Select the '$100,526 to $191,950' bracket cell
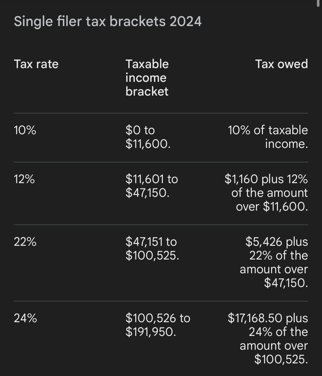This screenshot has height=376, width=322. [x=158, y=325]
